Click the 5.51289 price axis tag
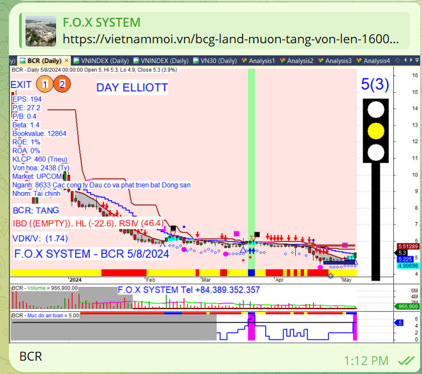 (408, 246)
